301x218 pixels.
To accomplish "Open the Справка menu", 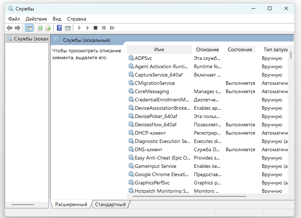I will pyautogui.click(x=76, y=19).
